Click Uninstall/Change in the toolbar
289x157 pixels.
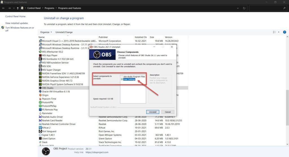[64, 32]
